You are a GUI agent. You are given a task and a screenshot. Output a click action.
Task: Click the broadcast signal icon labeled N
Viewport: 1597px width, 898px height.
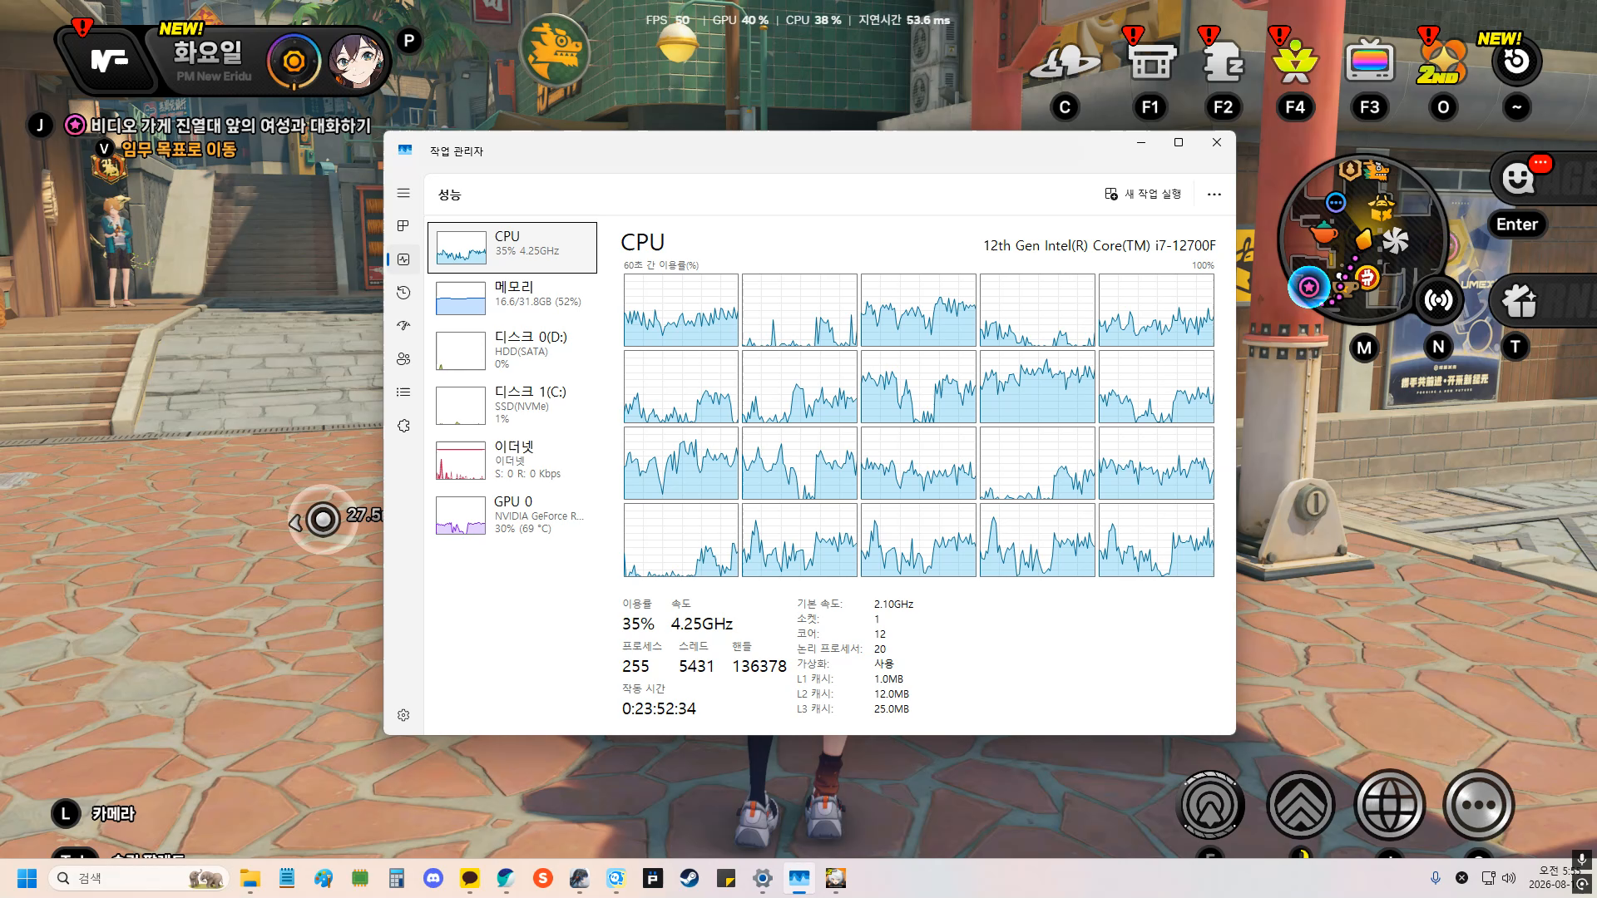click(1438, 300)
